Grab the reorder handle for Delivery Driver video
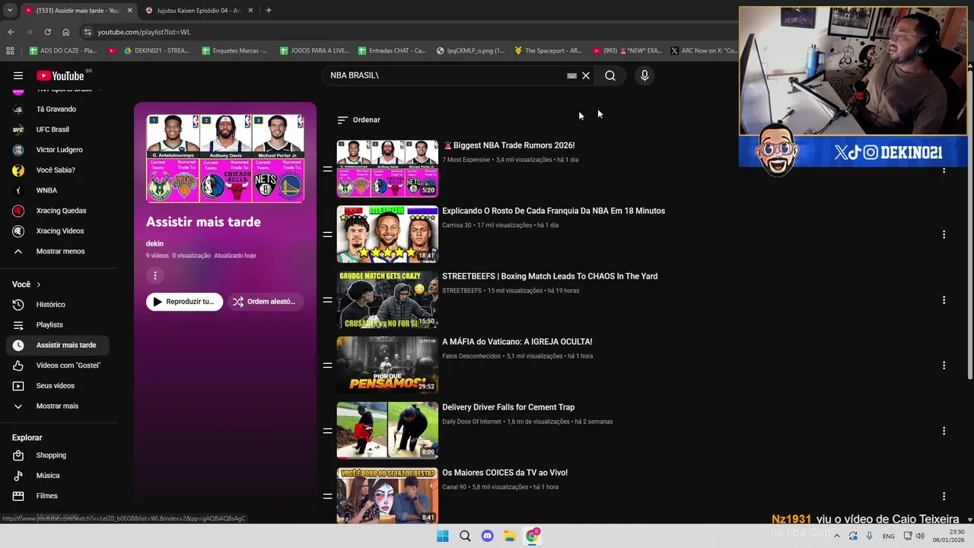974x548 pixels. 327,431
